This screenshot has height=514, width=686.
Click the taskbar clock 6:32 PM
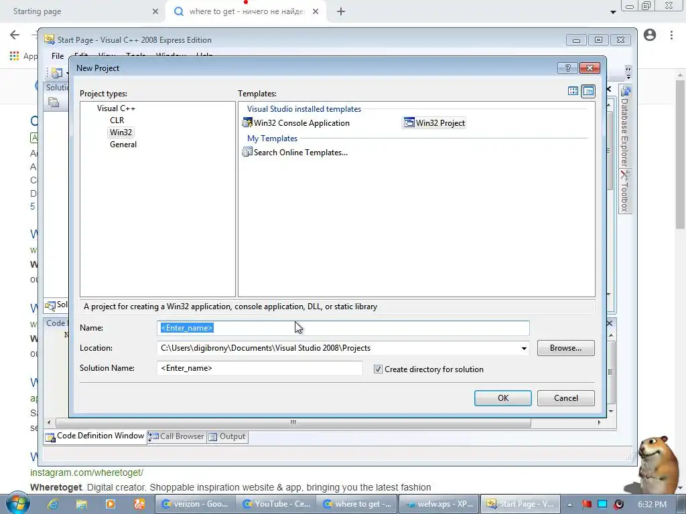click(652, 504)
